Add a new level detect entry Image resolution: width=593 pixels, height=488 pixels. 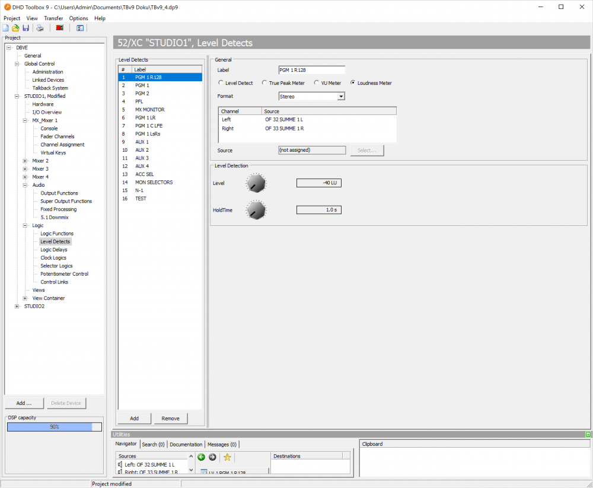coord(134,418)
